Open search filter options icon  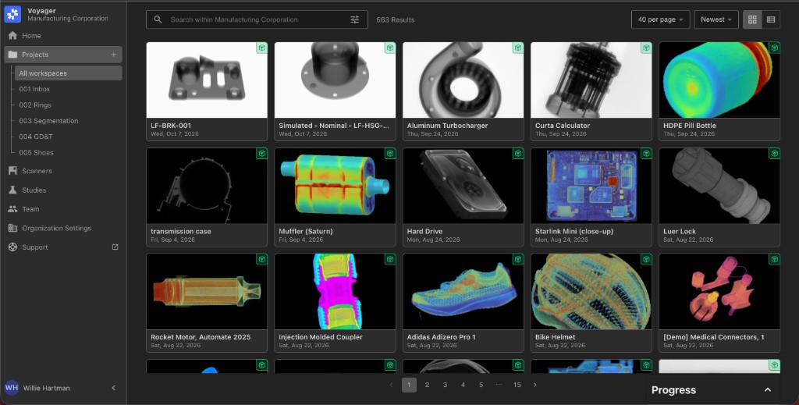pos(355,20)
